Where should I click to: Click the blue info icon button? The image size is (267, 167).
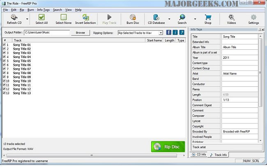coord(175,32)
